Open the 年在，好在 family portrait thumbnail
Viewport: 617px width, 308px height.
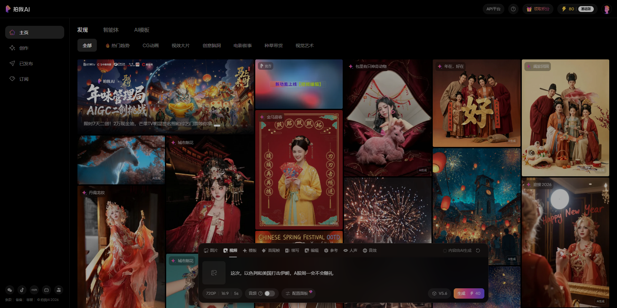(x=476, y=103)
